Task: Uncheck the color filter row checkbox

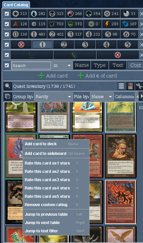Action: point(7,14)
